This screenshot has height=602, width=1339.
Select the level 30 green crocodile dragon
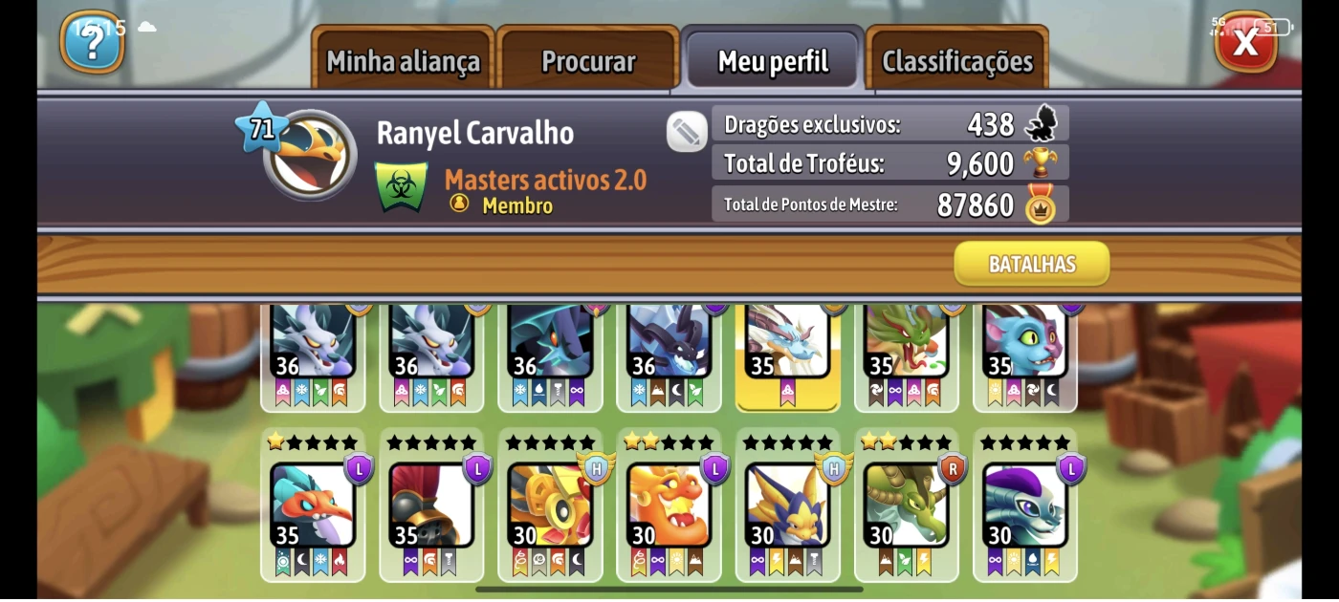906,505
